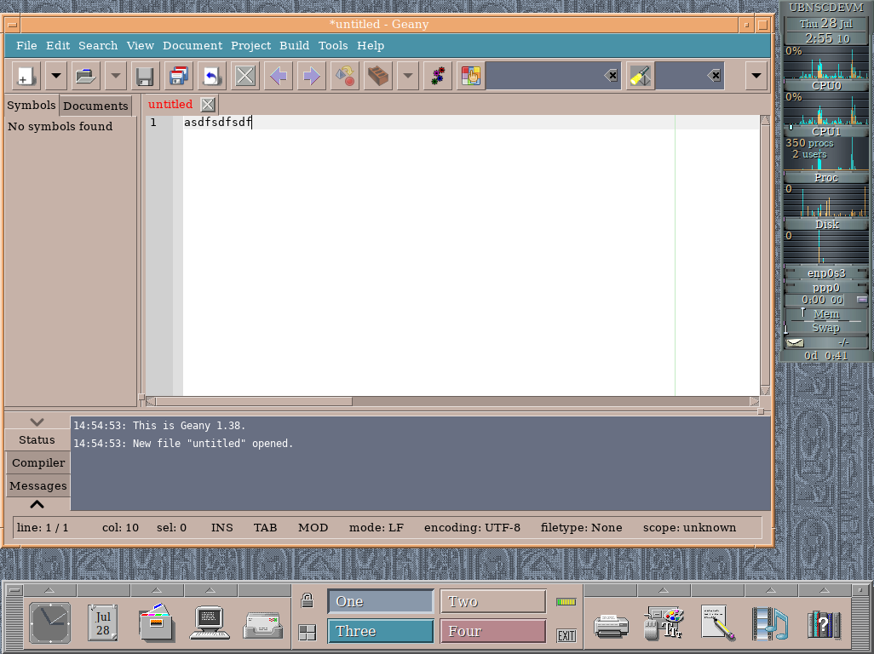The width and height of the screenshot is (874, 654).
Task: Click the EXIT button on the panel
Action: [x=565, y=634]
